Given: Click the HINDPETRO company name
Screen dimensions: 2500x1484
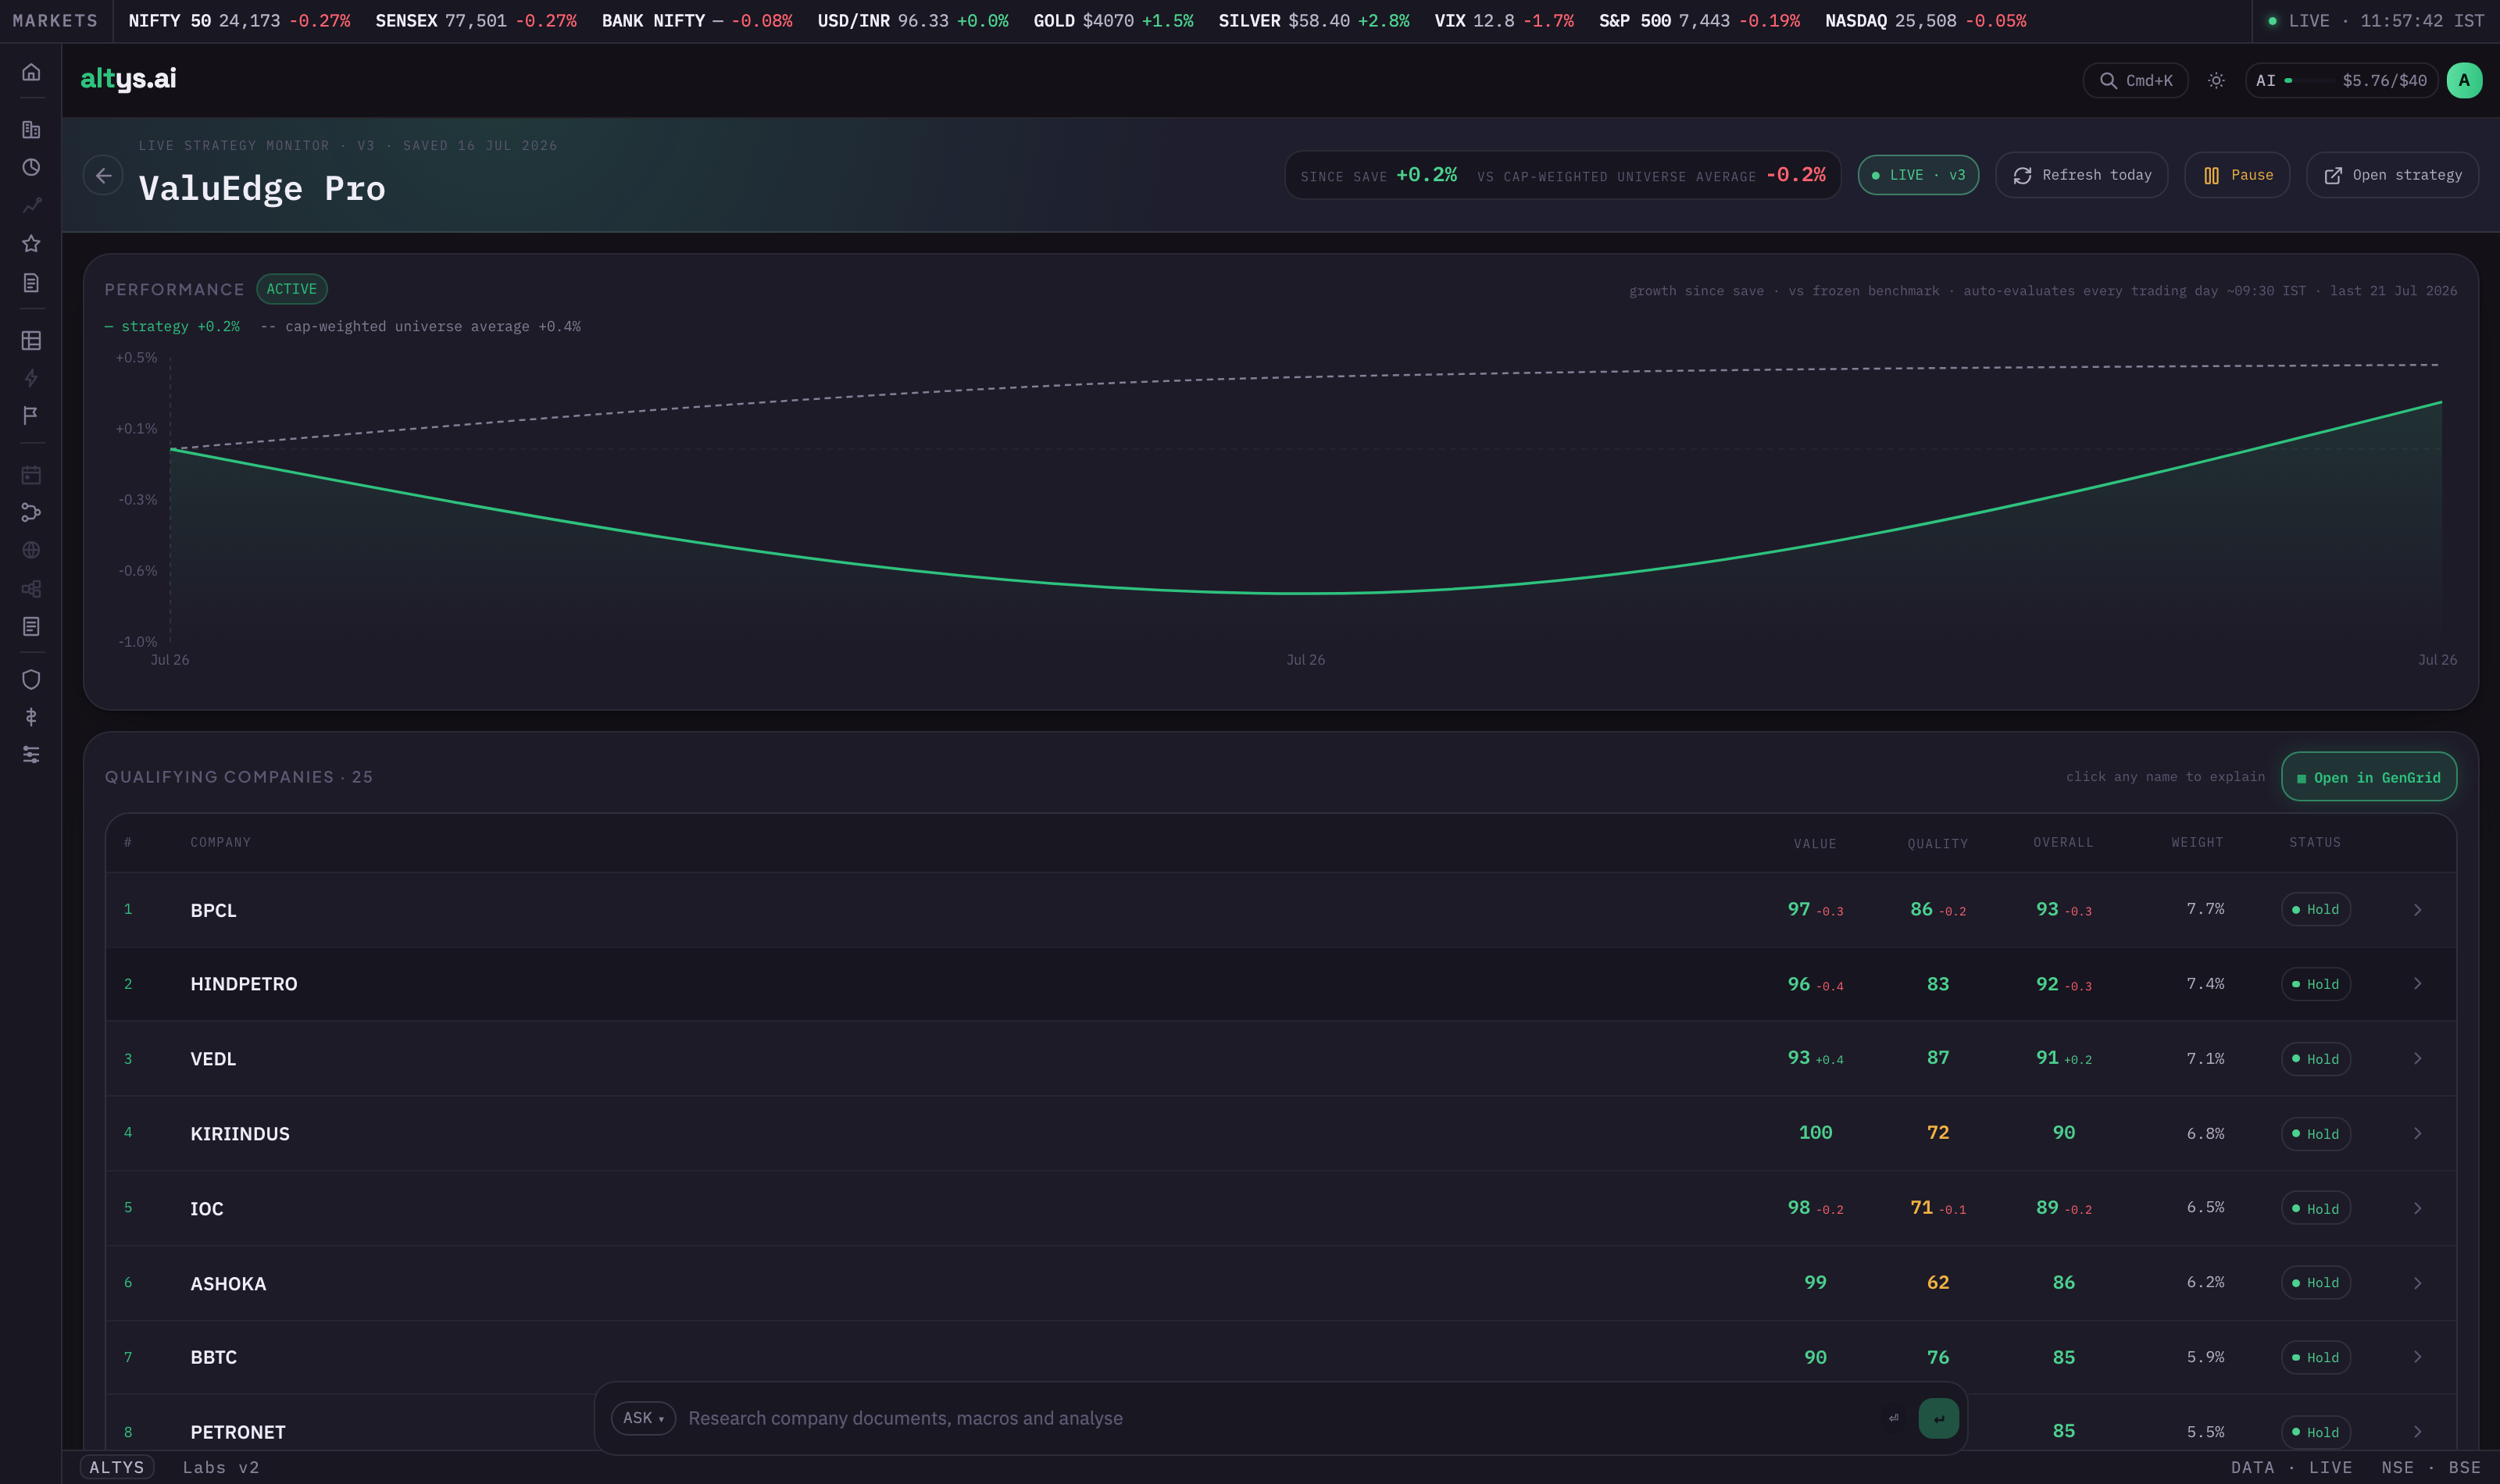Looking at the screenshot, I should coord(244,984).
